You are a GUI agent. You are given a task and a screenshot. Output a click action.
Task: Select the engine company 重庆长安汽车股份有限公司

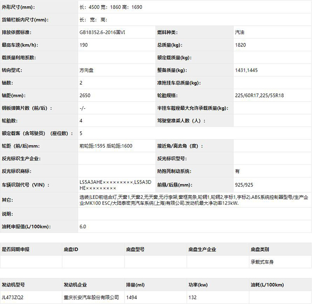pos(91,297)
